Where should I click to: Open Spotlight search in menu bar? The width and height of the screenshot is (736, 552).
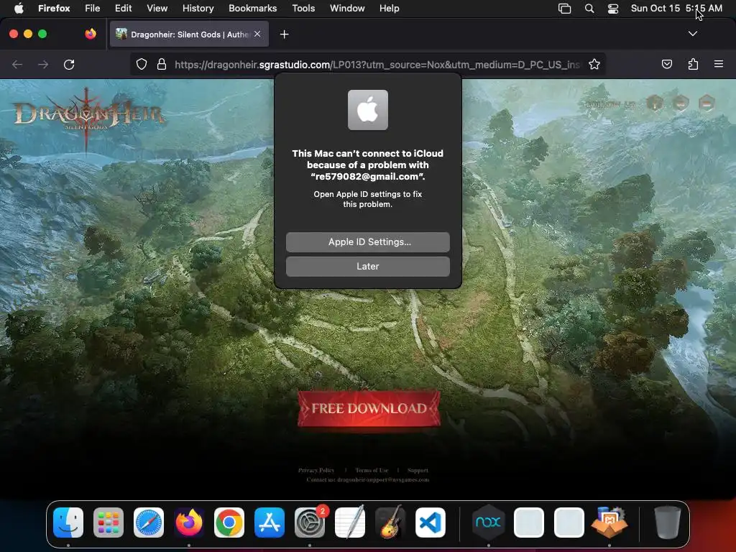coord(589,9)
